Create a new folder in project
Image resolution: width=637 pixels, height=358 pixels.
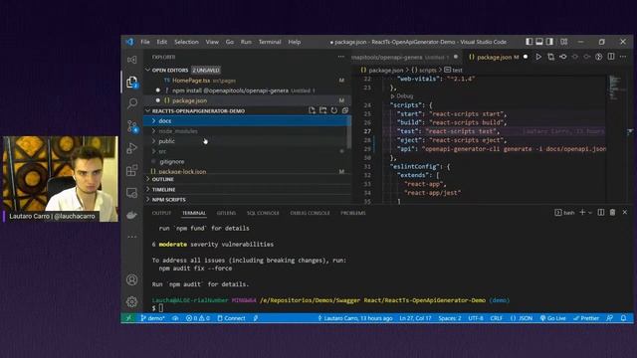coord(322,110)
